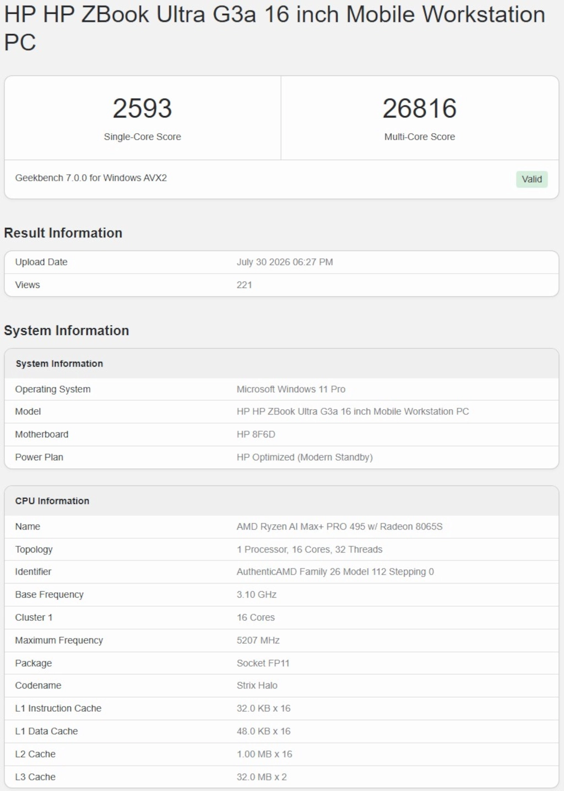The height and width of the screenshot is (791, 564).
Task: Click the Model row label
Action: click(28, 411)
